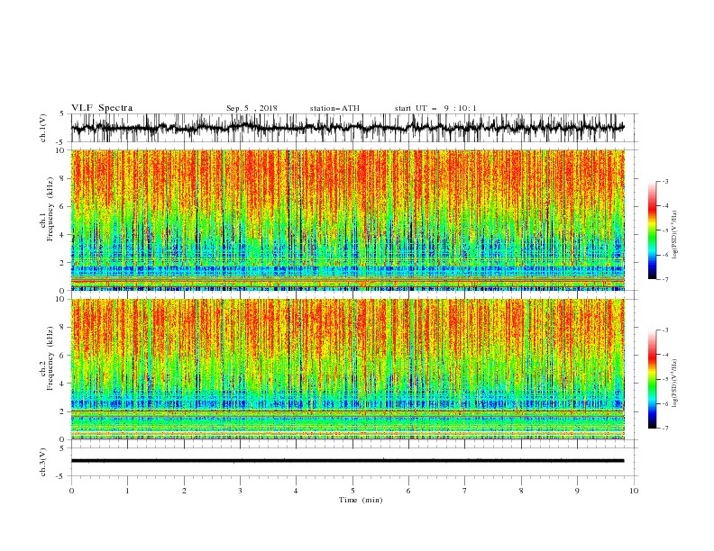This screenshot has height=551, width=714.
Task: Click ch.1 frequency axis tick "10"
Action: pyautogui.click(x=61, y=150)
